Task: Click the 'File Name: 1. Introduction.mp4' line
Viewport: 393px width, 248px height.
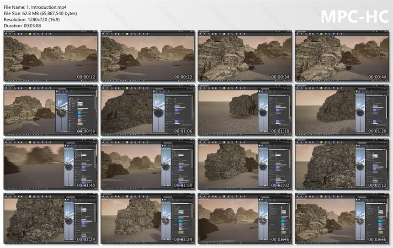Action: pyautogui.click(x=35, y=7)
